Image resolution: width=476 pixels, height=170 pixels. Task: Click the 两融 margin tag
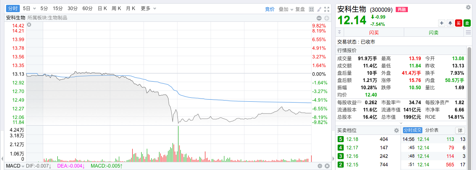pos(402,9)
